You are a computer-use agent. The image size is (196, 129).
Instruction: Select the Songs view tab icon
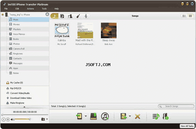tap(54, 16)
